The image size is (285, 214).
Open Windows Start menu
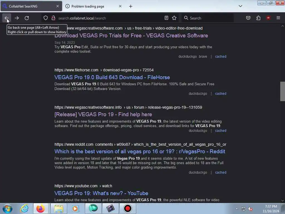(8, 208)
